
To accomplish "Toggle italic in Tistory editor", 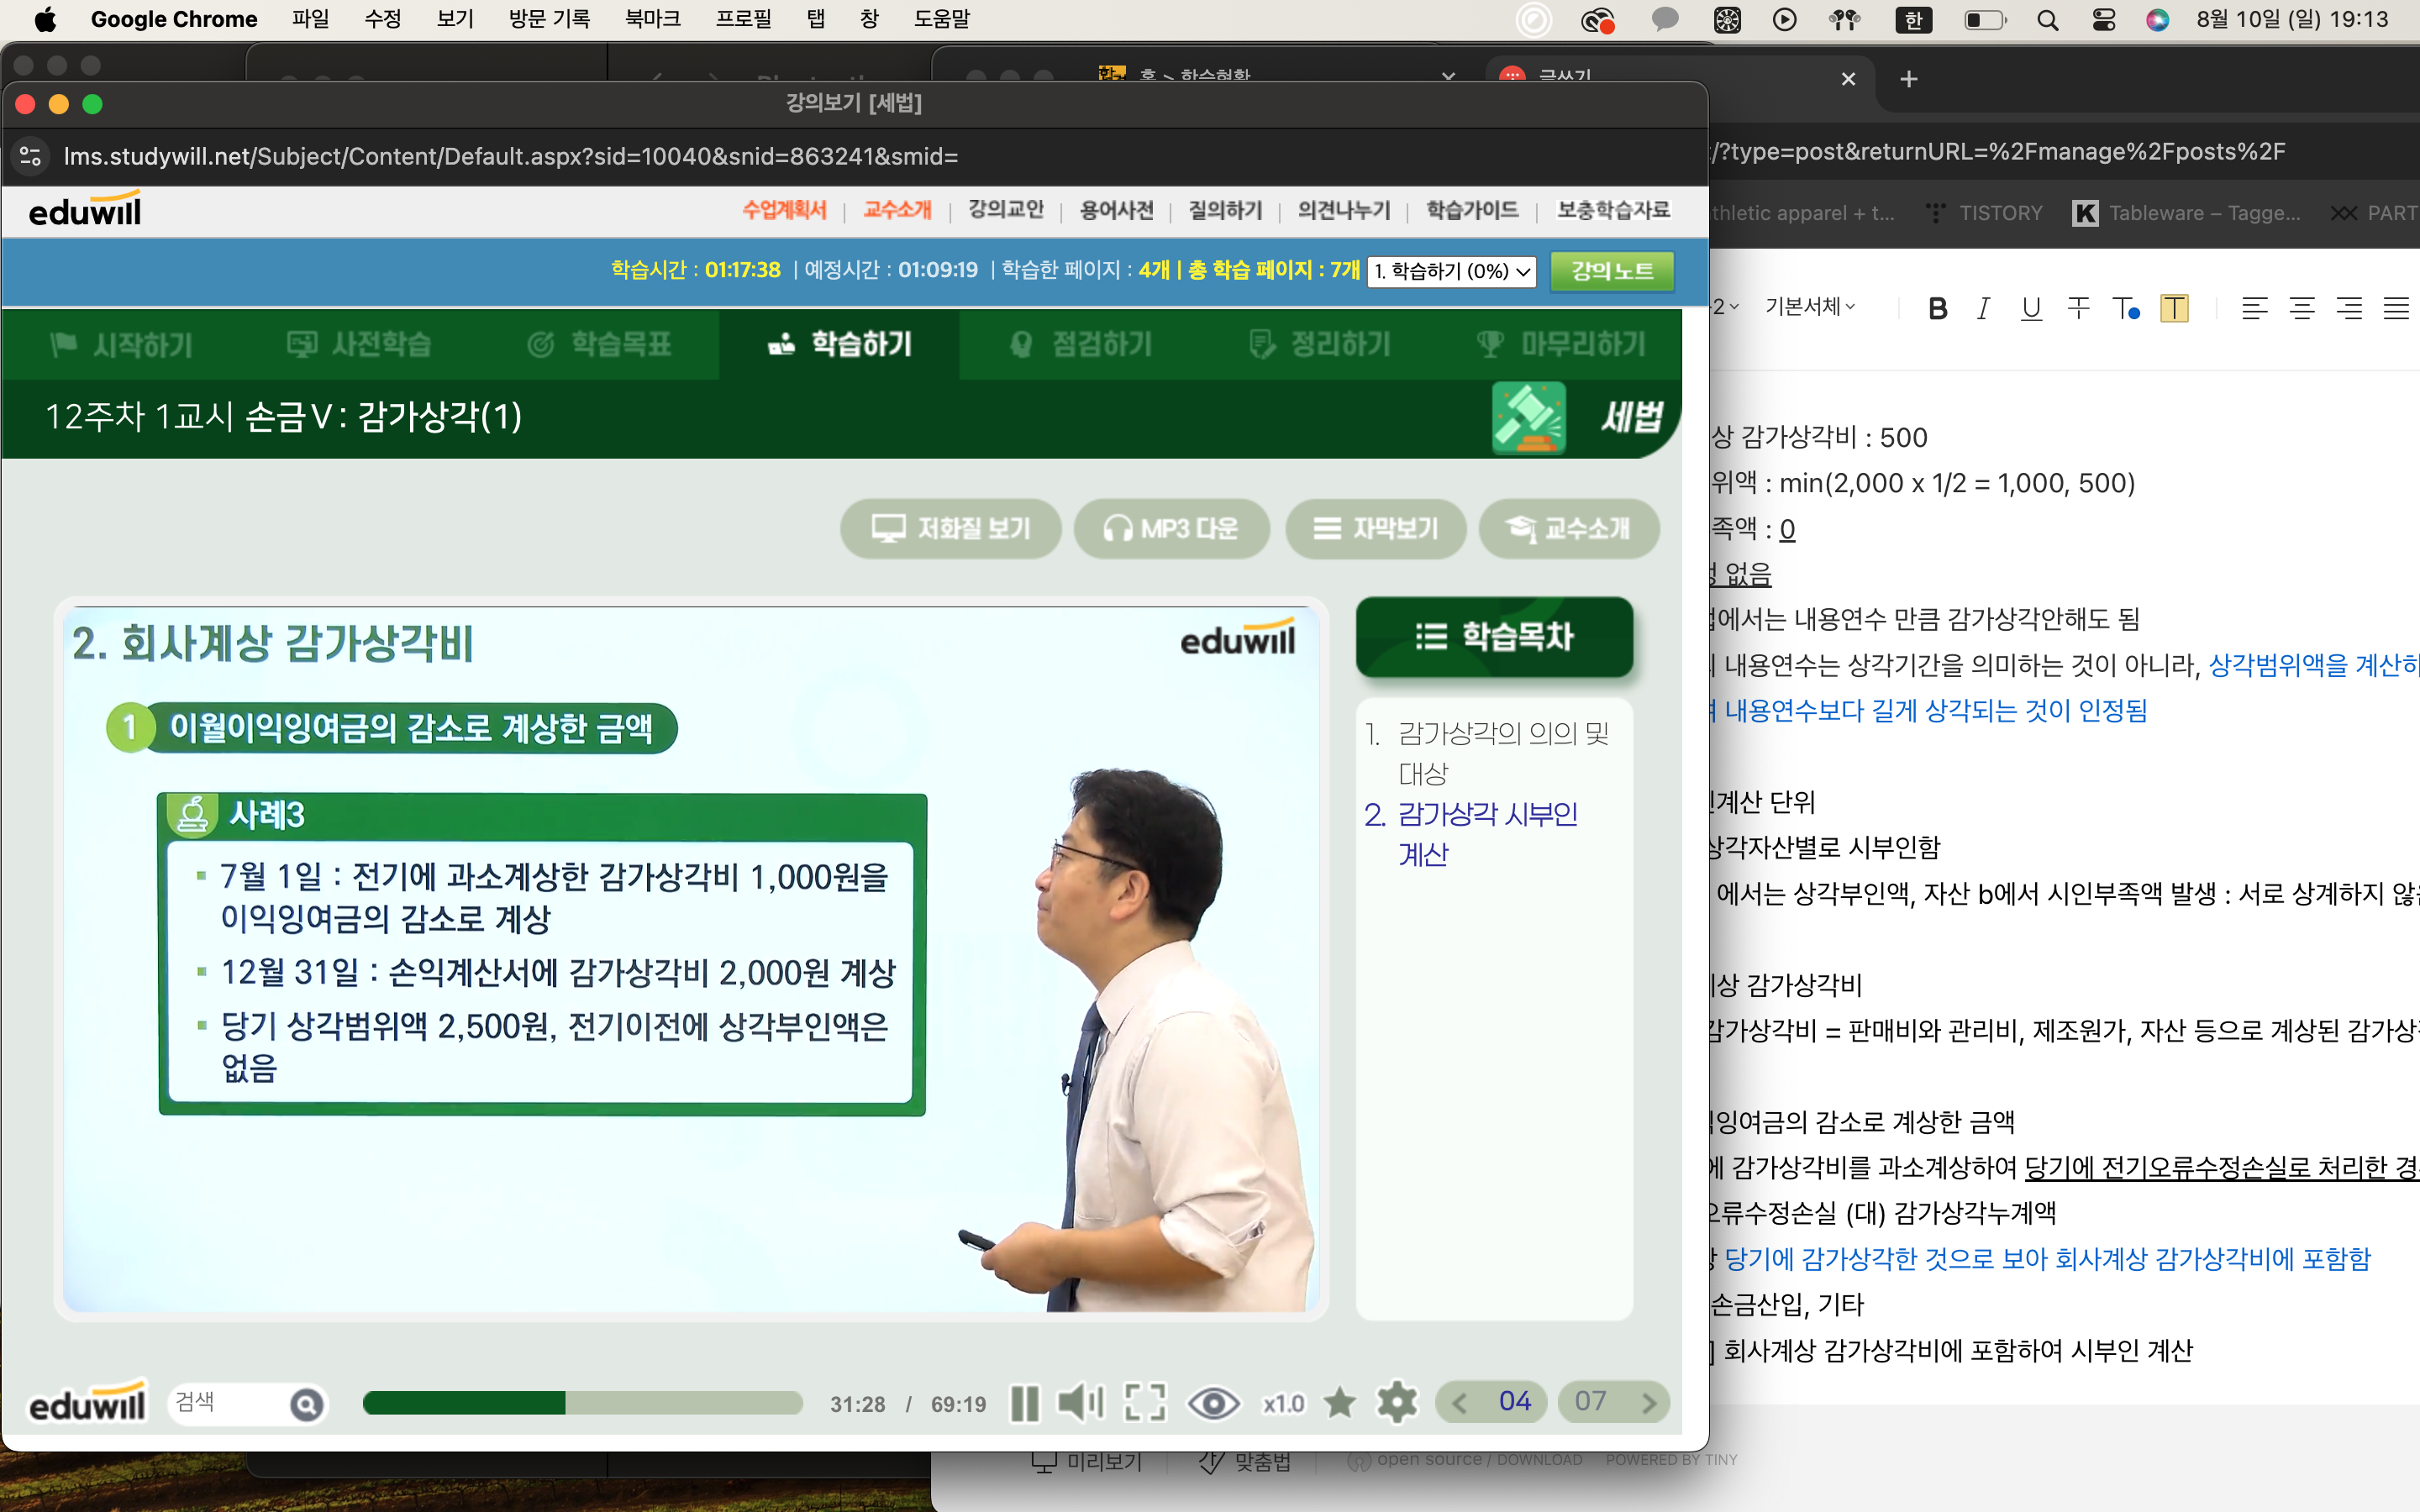I will (1983, 308).
